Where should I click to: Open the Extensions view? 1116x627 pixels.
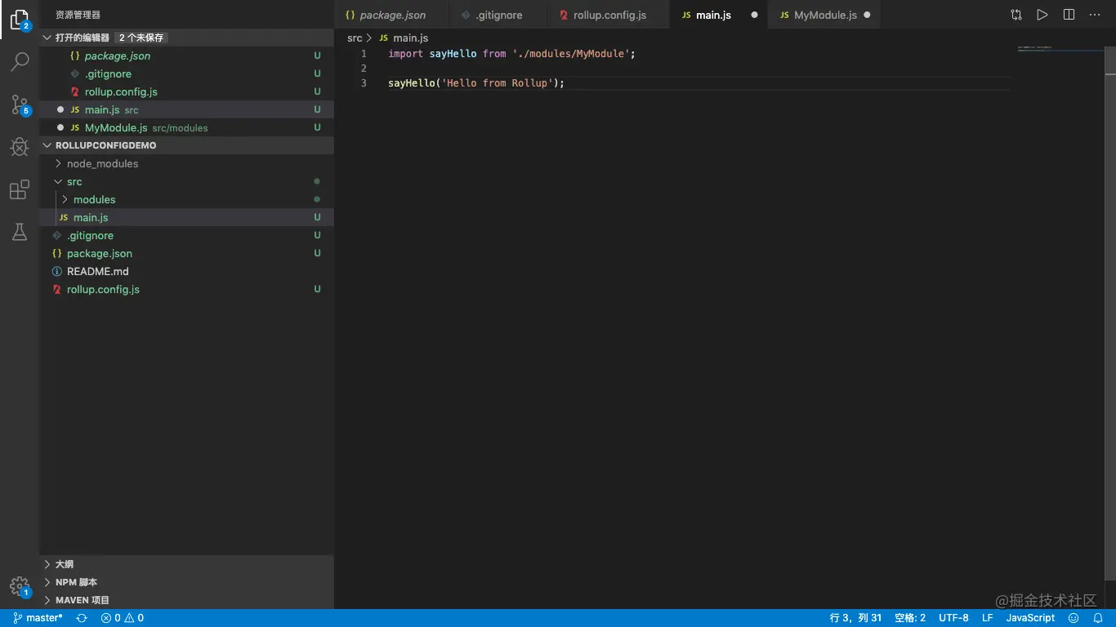coord(20,190)
